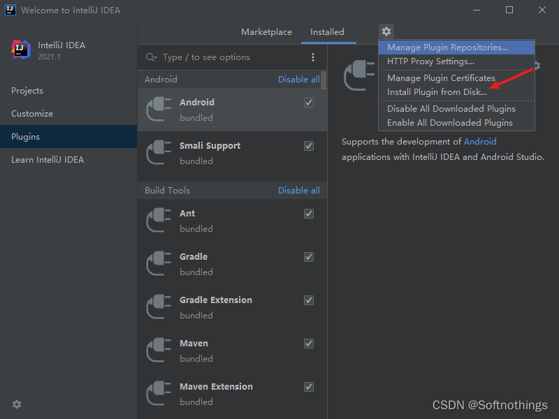
Task: Open Learn IntelliJ IDEA section
Action: coord(68,160)
